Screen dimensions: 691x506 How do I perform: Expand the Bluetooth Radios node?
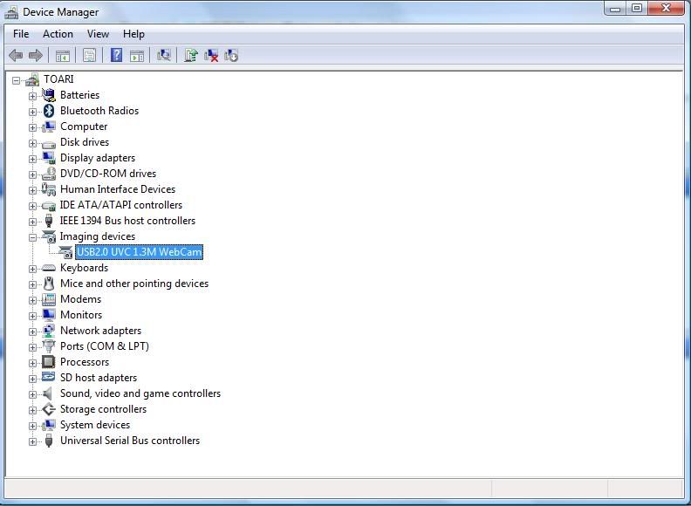pos(32,112)
